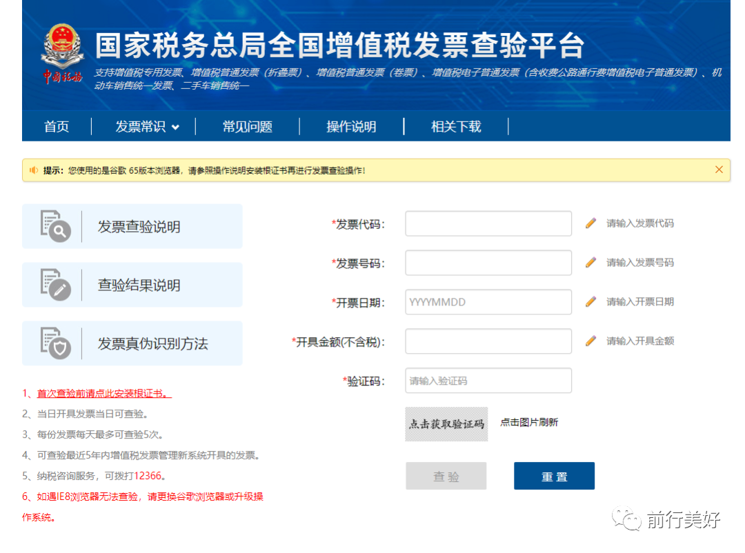This screenshot has height=553, width=745.
Task: Click the 查验结果说明 pencil document icon
Action: click(x=55, y=285)
